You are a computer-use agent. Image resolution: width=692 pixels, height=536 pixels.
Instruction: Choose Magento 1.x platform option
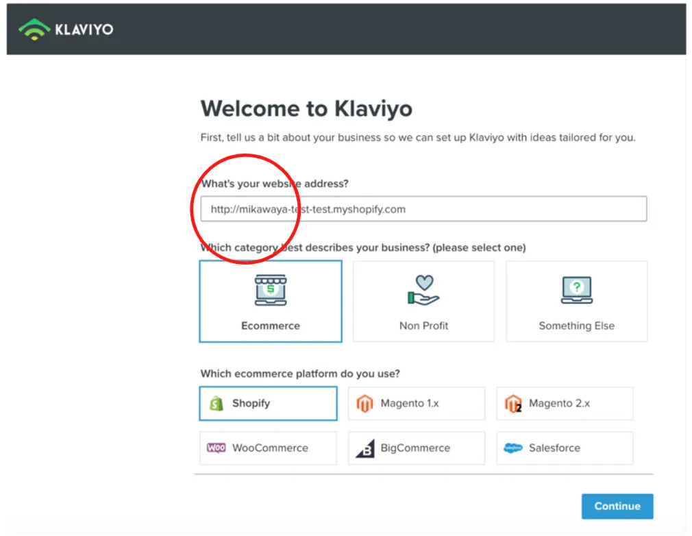point(416,404)
